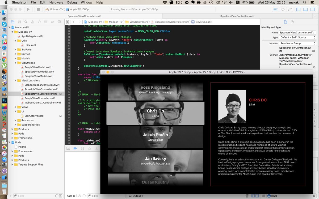
Task: Open the Window menu
Action: 87,2
